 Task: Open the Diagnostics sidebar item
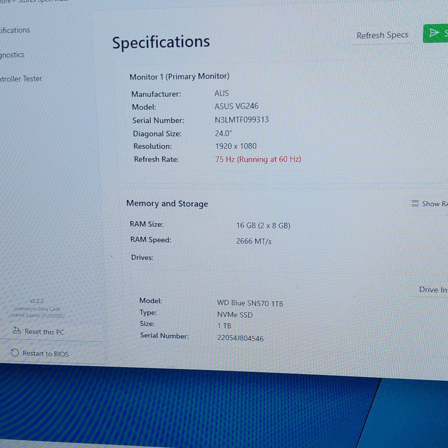tap(12, 55)
